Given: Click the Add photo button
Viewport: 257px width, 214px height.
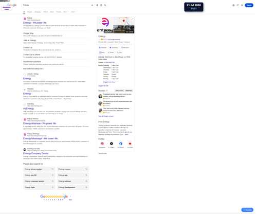Looking at the screenshot, I should [x=129, y=91].
